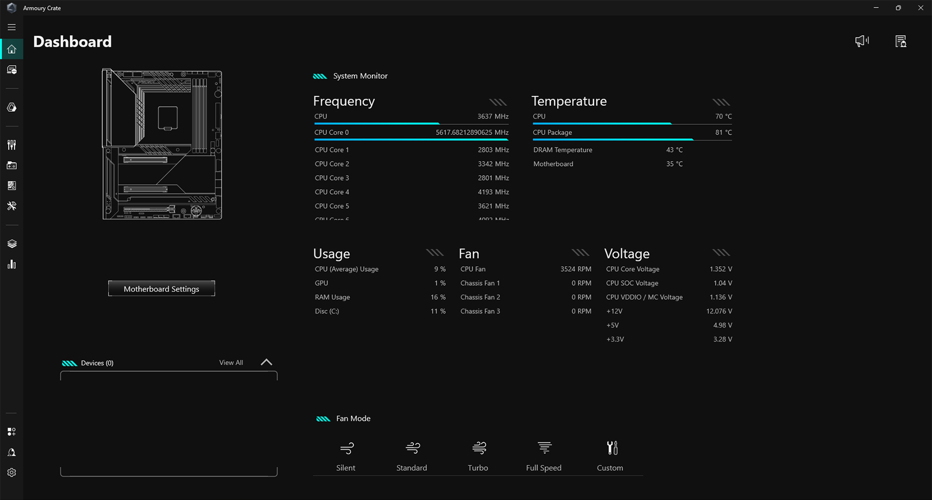Select Turbo fan mode
932x500 pixels.
coord(478,457)
